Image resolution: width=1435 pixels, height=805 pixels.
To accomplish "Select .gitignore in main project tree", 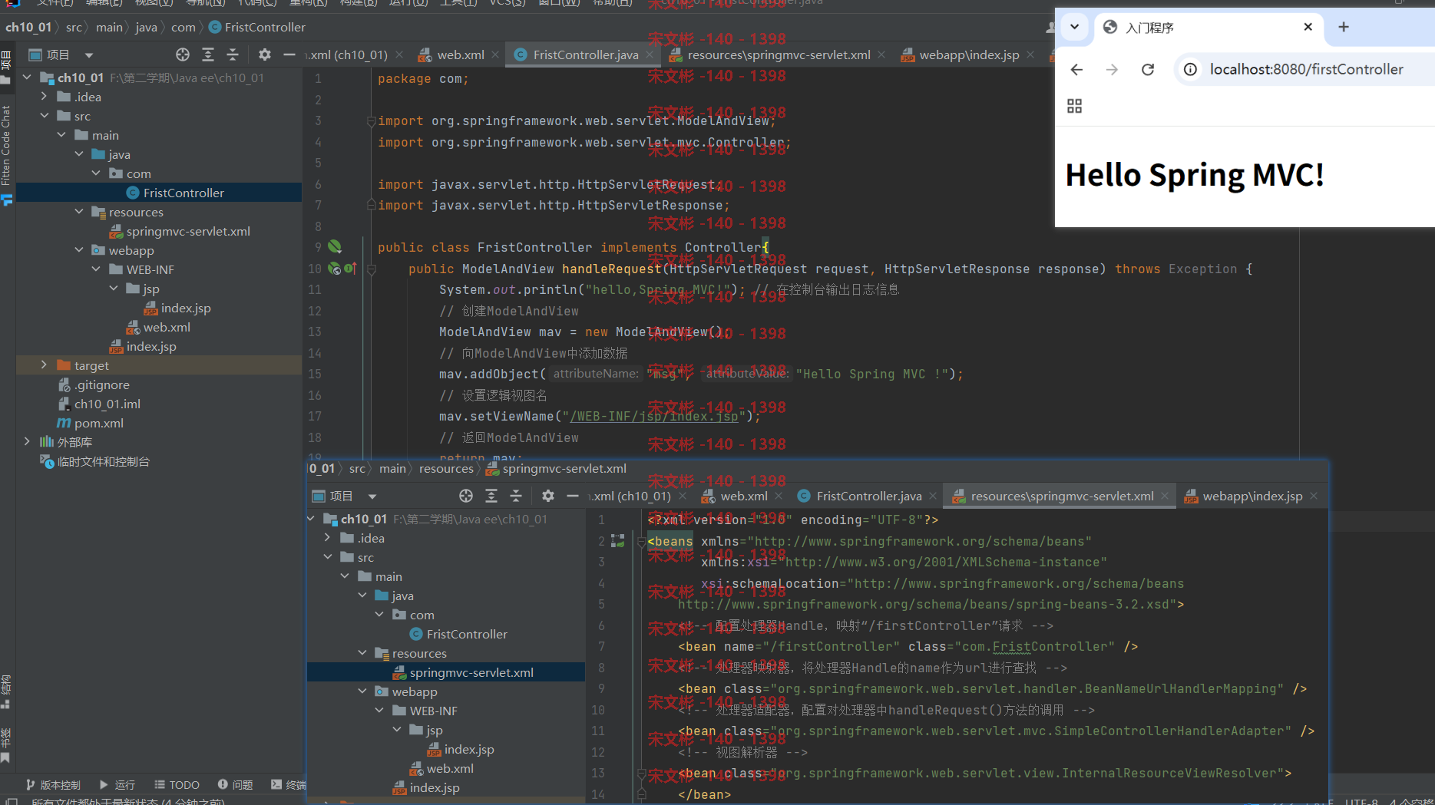I will 101,384.
